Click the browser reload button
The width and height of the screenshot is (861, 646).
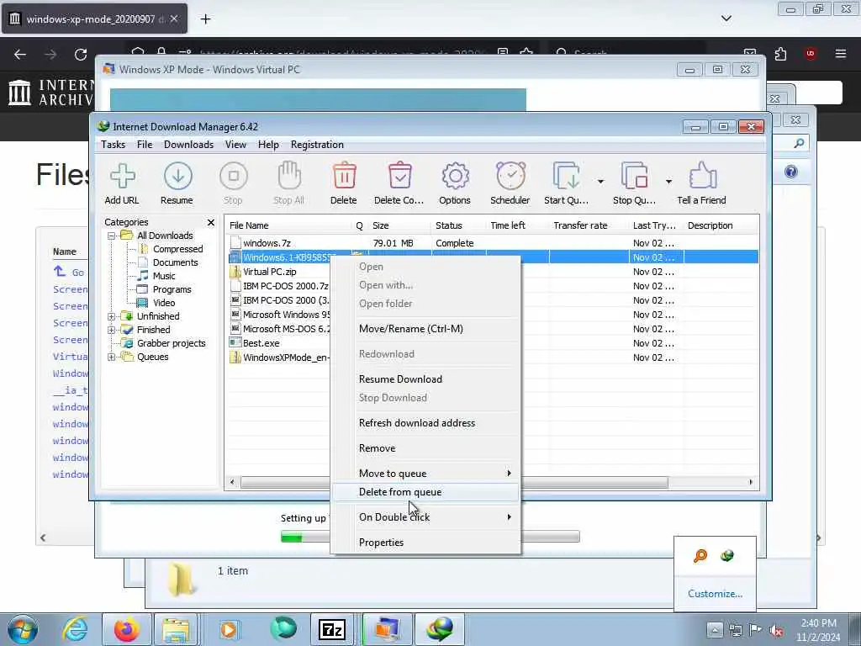click(x=81, y=55)
